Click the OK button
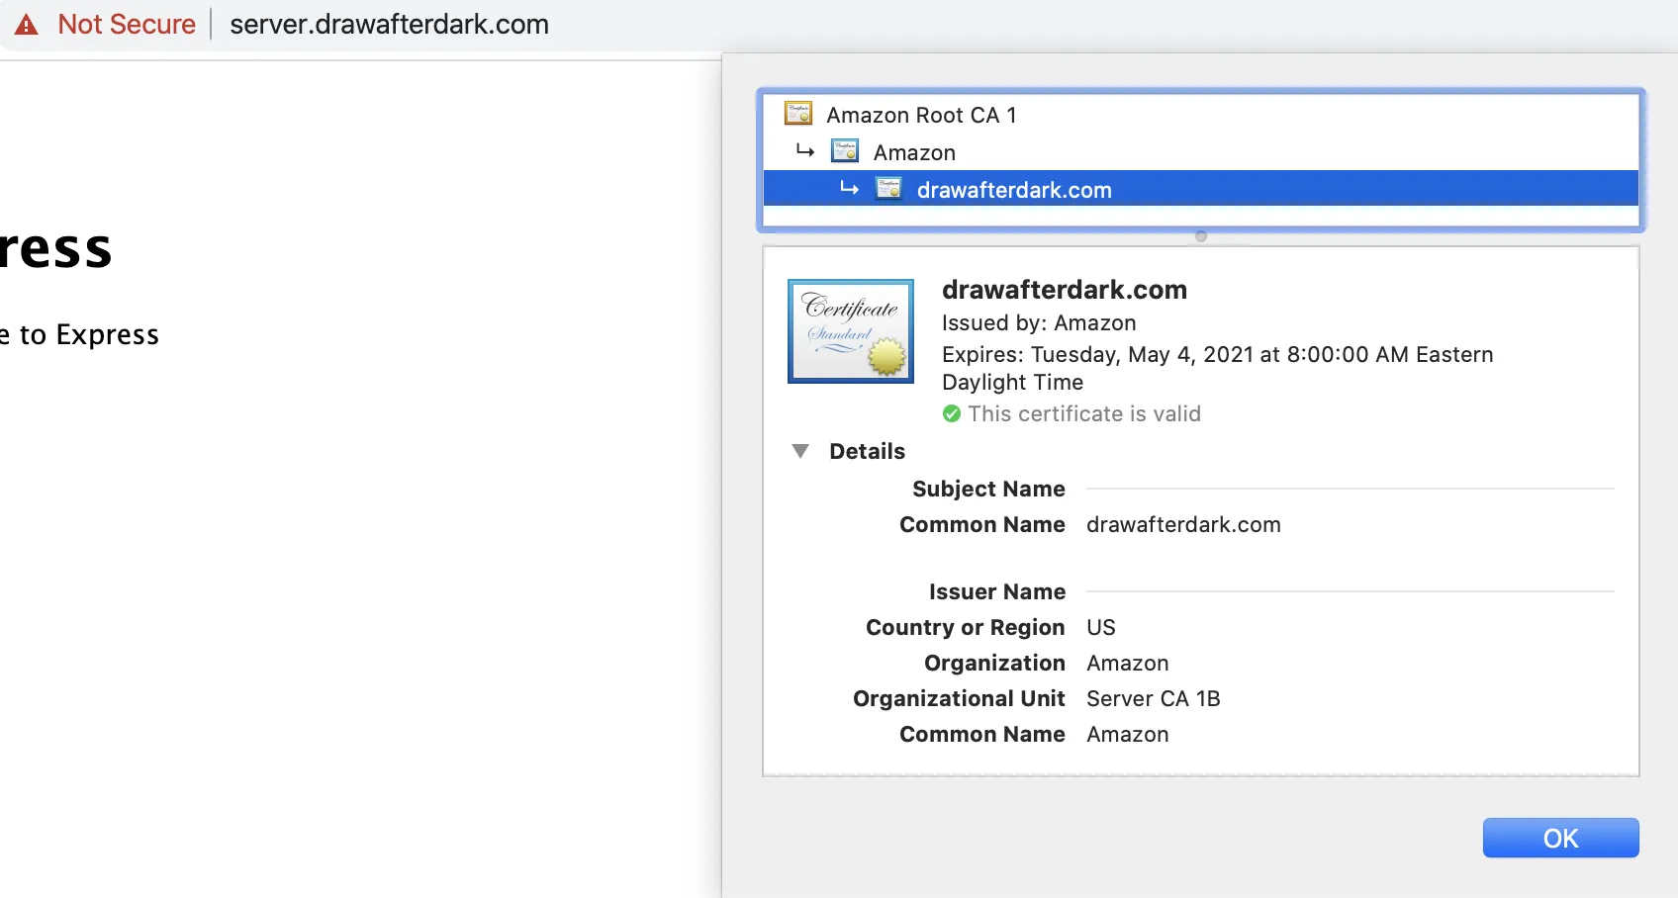1678x898 pixels. [x=1560, y=838]
